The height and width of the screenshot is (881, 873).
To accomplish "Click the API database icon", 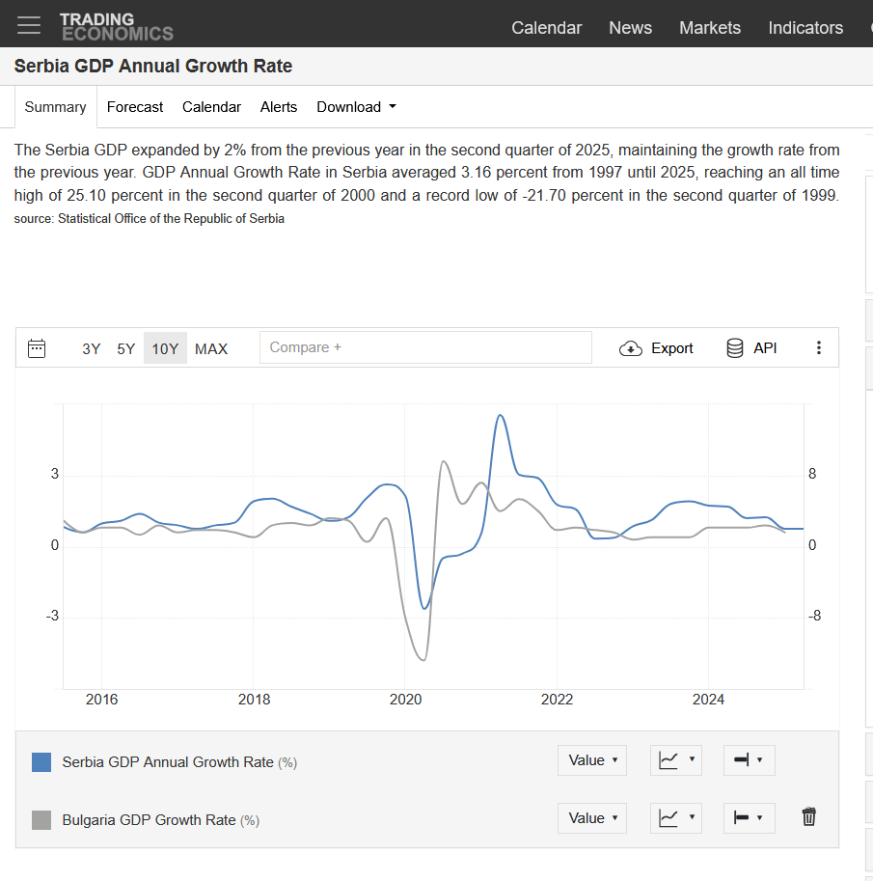I will coord(735,348).
